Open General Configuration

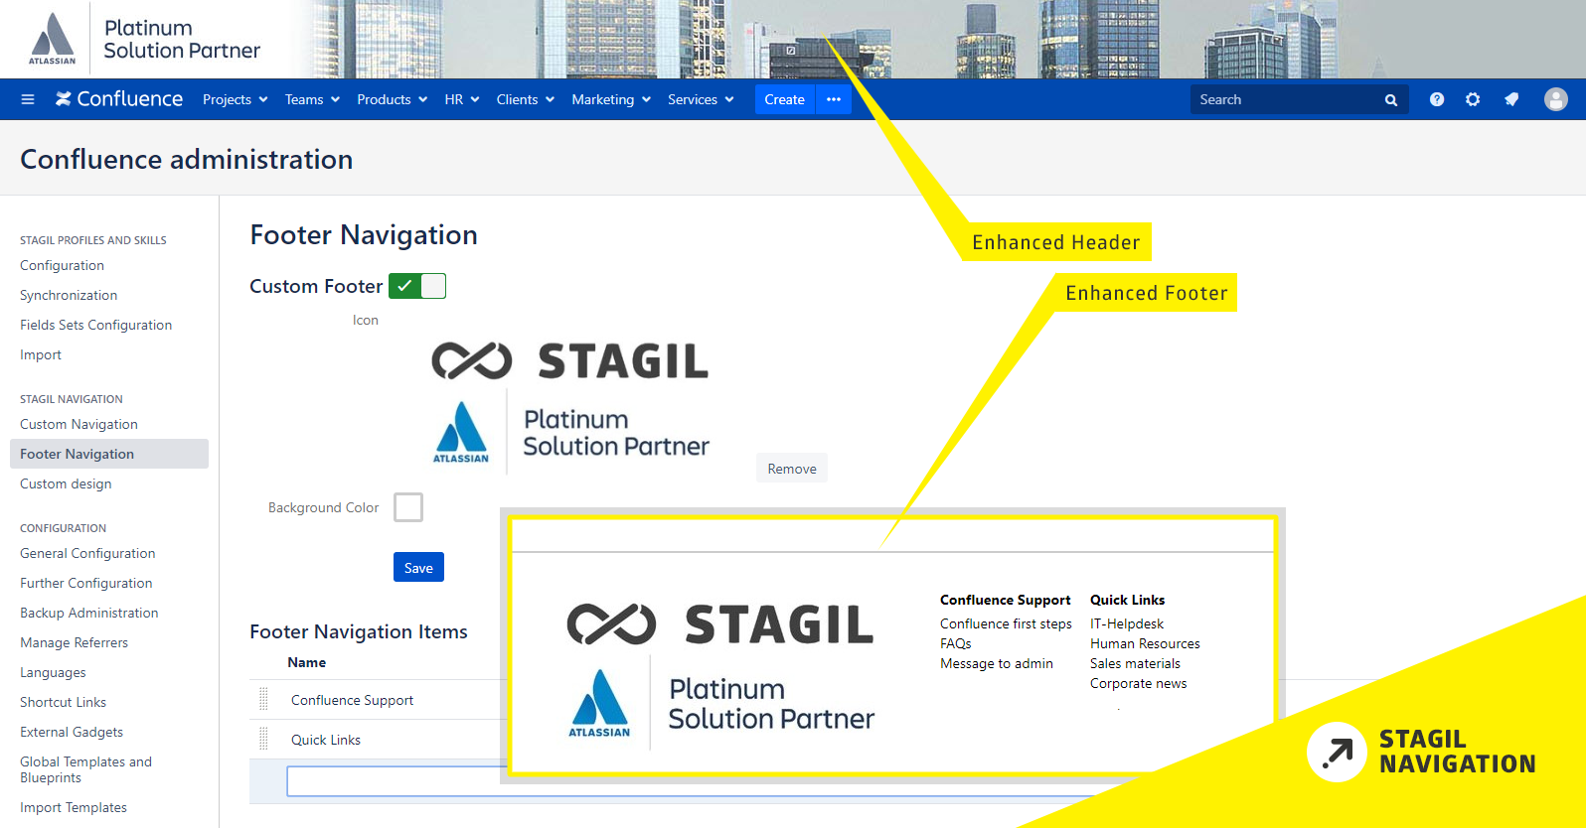point(87,553)
